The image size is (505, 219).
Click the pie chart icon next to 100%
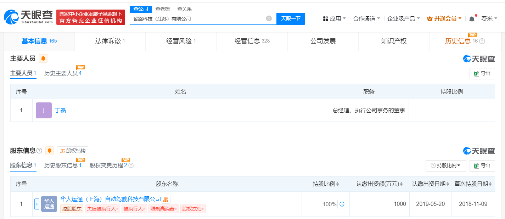pyautogui.click(x=342, y=204)
